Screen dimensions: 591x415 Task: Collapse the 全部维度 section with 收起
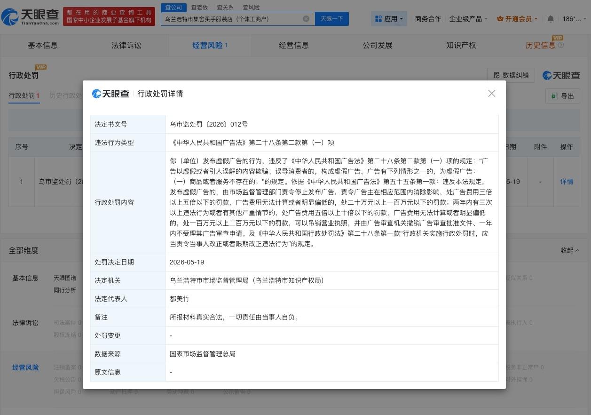click(x=570, y=250)
